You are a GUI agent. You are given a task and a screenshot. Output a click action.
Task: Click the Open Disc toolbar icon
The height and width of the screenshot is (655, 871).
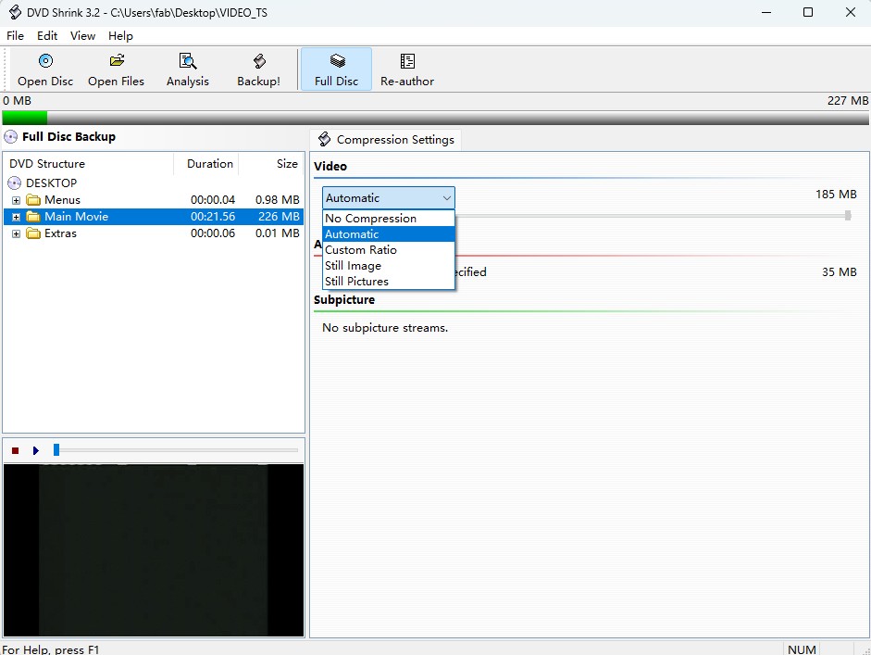[x=45, y=69]
